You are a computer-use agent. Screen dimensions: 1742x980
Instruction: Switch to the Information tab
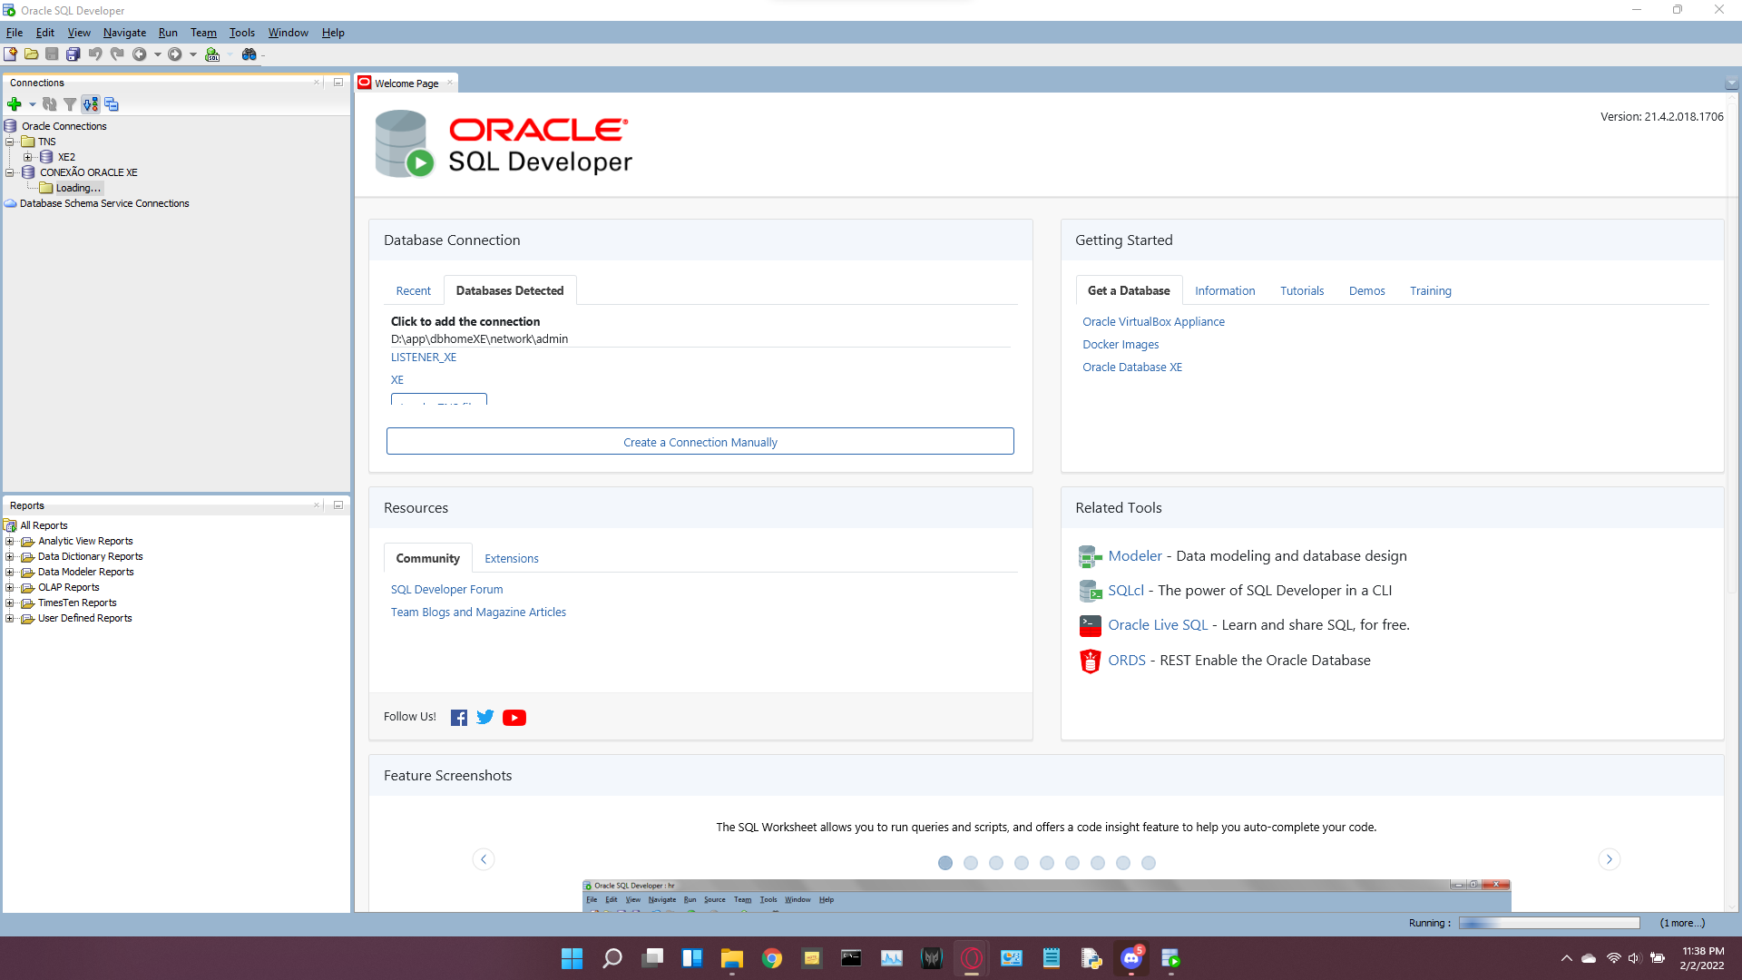[x=1225, y=290]
